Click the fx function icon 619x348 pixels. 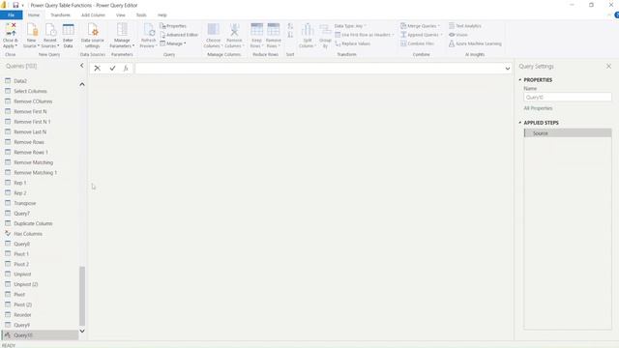tap(126, 69)
